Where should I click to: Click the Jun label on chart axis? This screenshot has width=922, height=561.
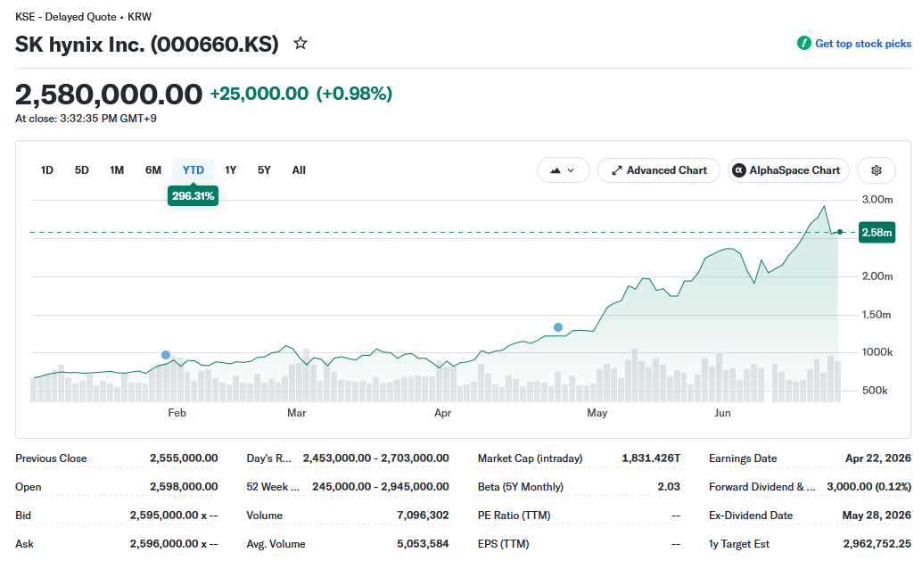[x=722, y=413]
